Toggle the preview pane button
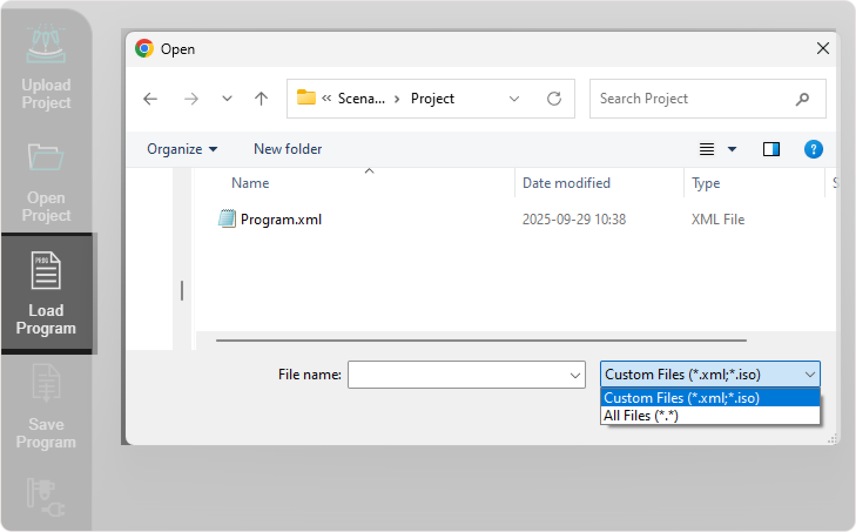856x532 pixels. pos(771,149)
